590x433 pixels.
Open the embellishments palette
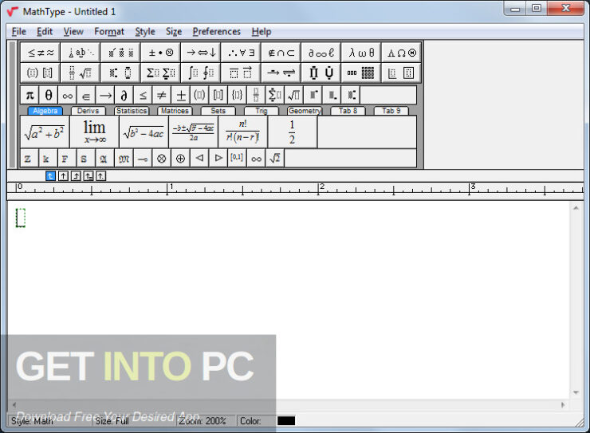pos(120,53)
